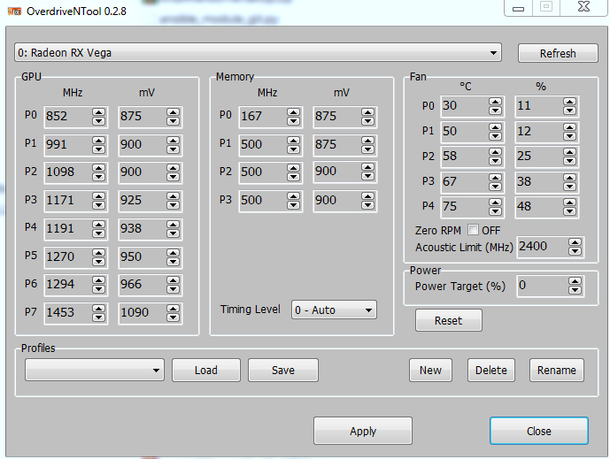
Task: Toggle the Zero RPM checkbox
Action: pyautogui.click(x=473, y=230)
